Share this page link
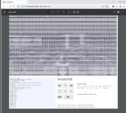Screen dimensions: 126x113 pyautogui.click(x=103, y=6)
